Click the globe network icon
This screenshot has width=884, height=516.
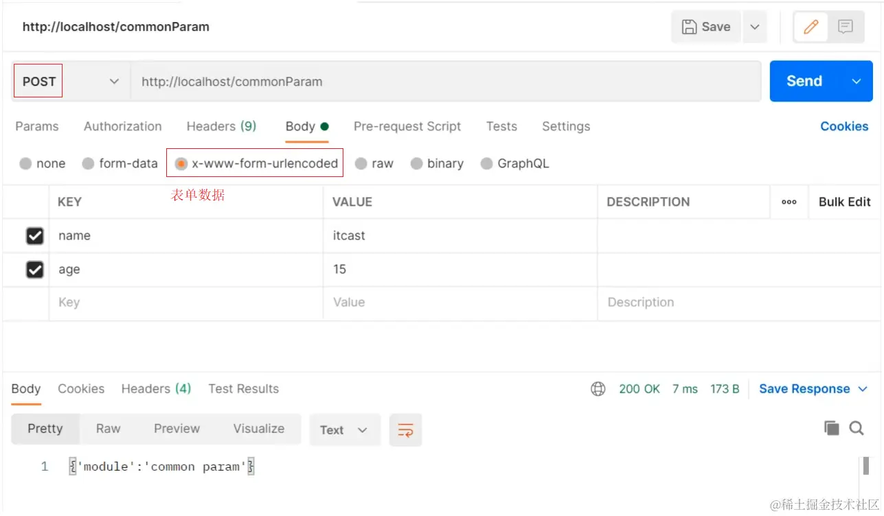pos(598,389)
